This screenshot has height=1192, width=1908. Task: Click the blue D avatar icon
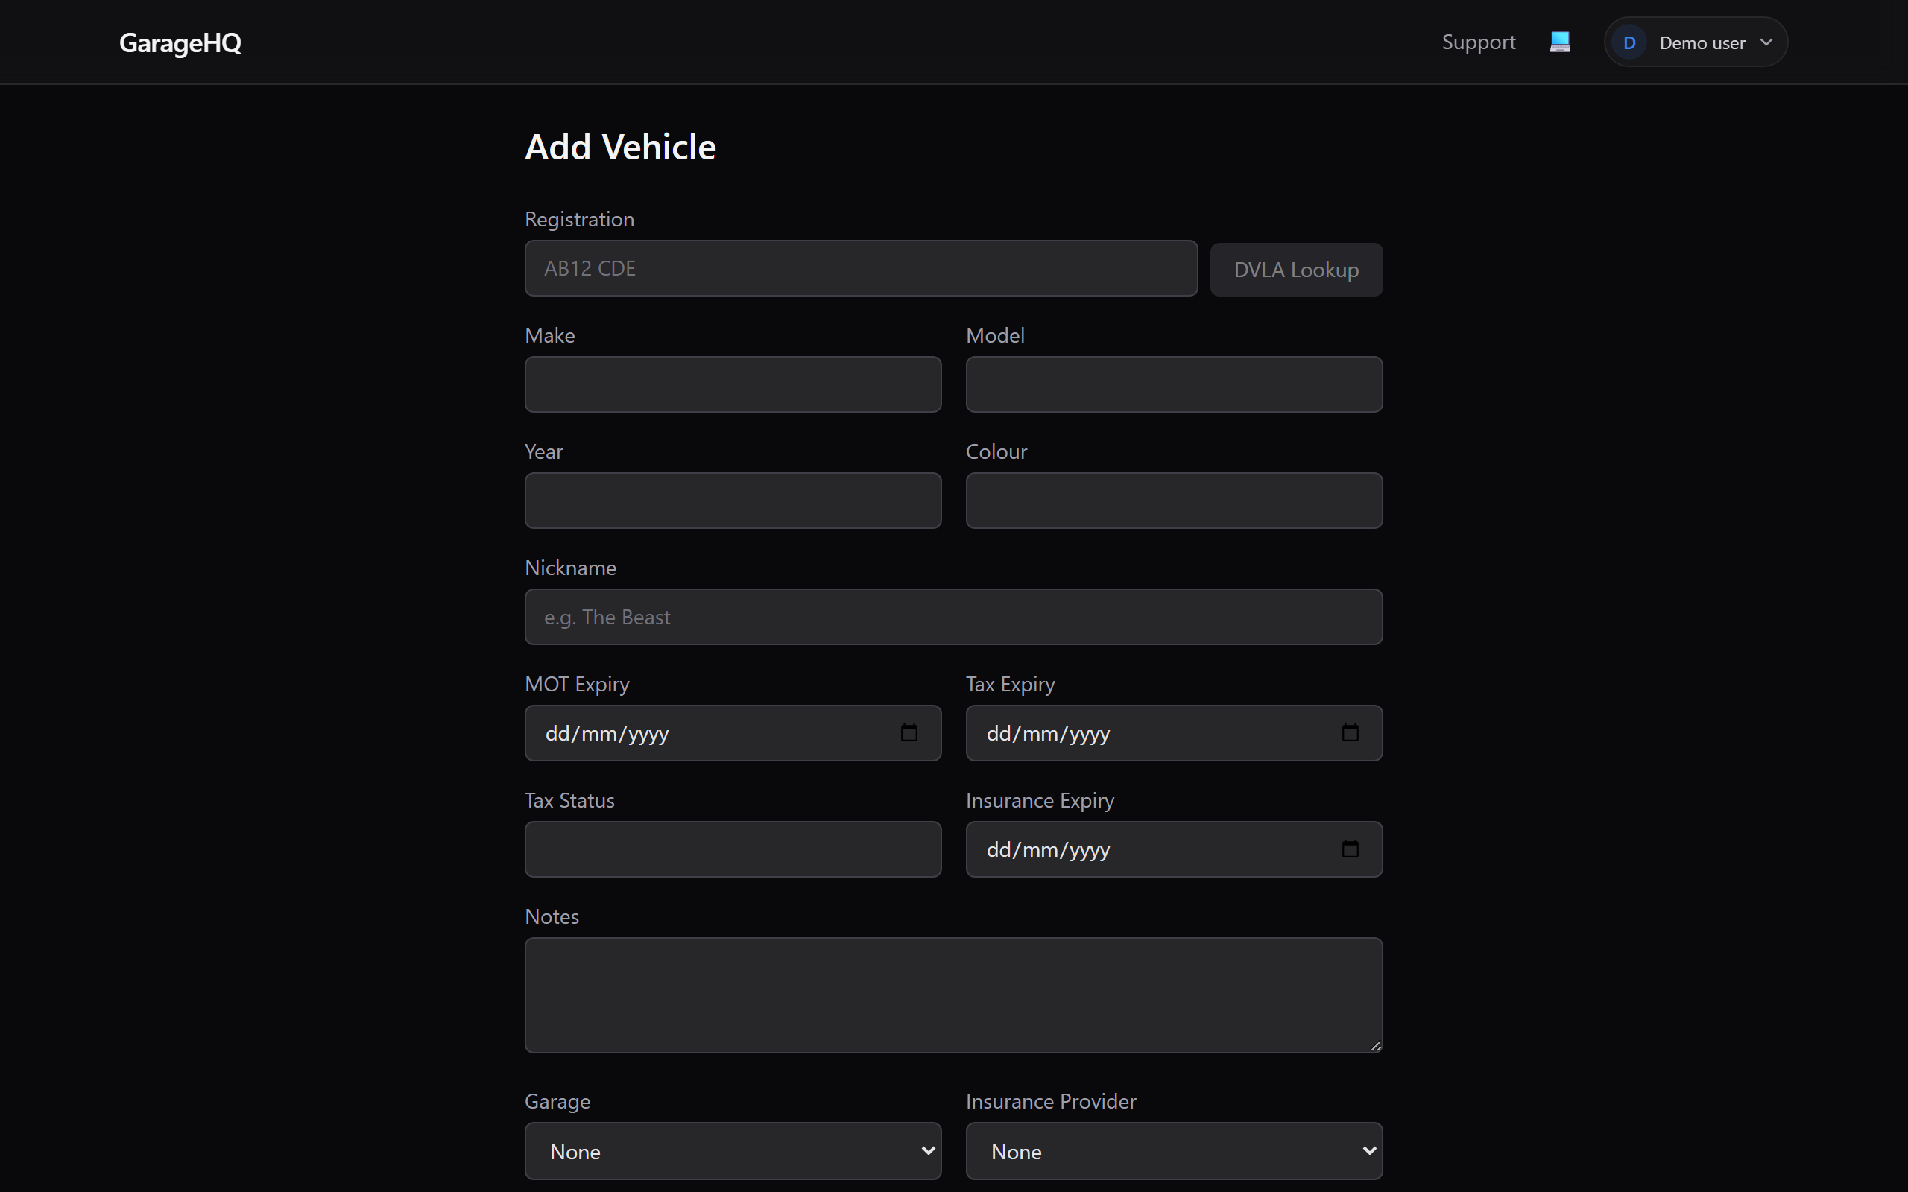1631,42
